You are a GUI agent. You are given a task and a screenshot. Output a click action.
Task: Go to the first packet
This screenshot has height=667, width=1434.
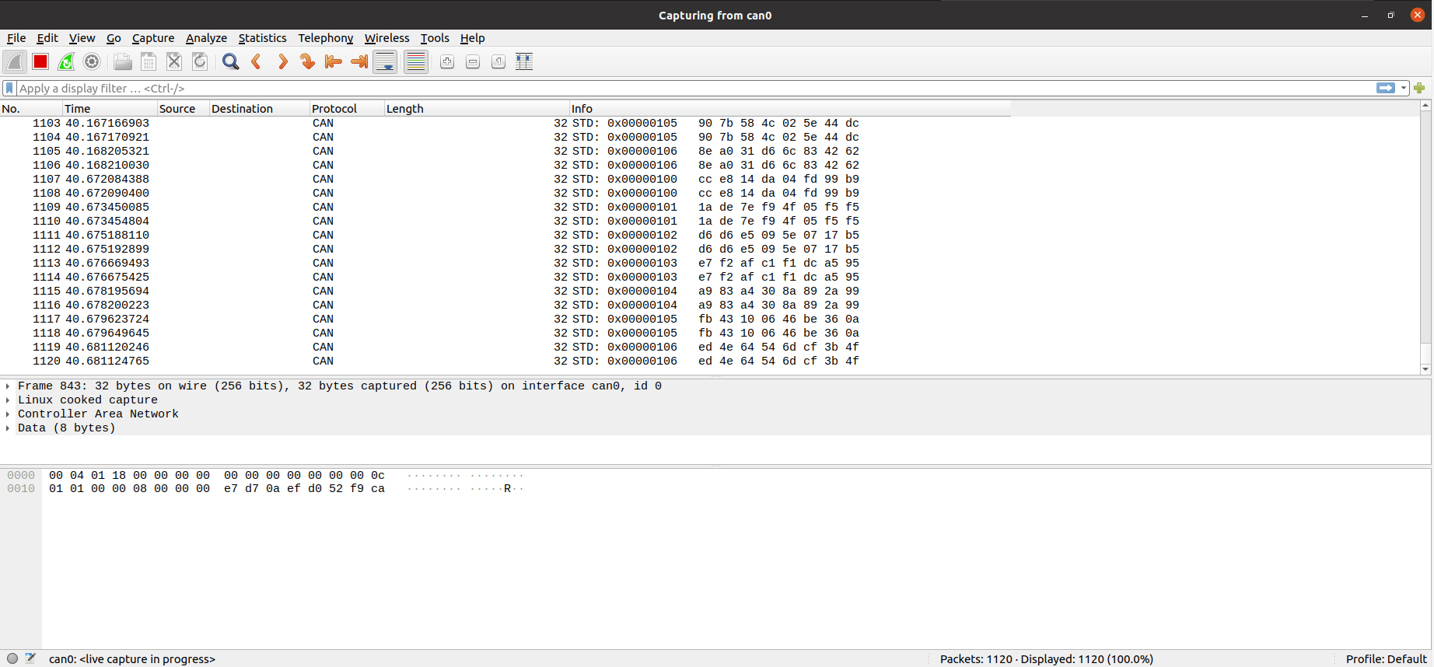(x=333, y=62)
